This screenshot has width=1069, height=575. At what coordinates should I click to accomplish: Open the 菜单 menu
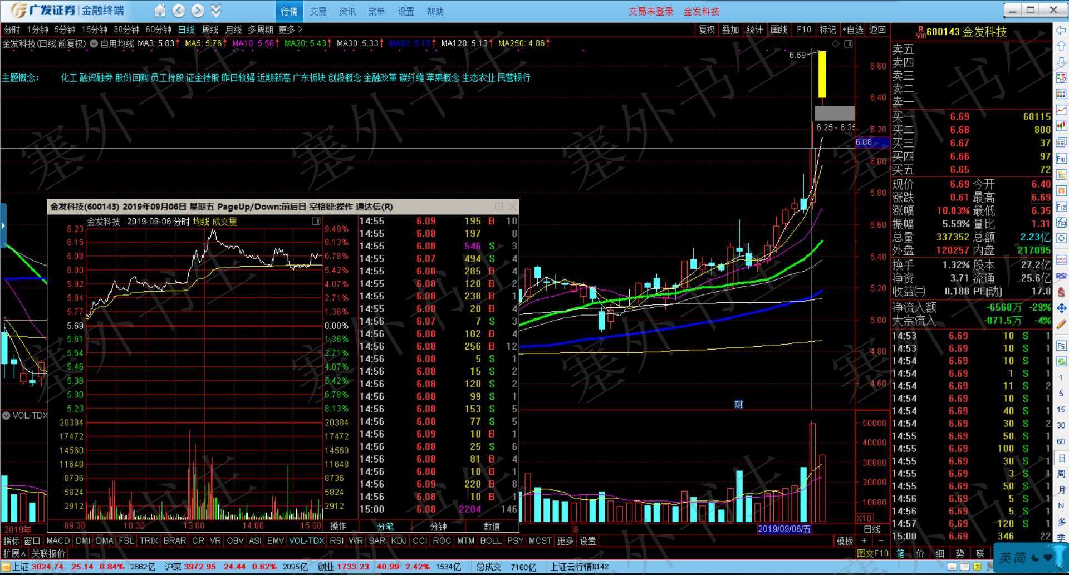pyautogui.click(x=376, y=11)
